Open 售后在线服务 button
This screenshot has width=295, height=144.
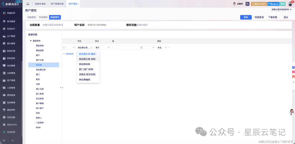[x=259, y=4]
